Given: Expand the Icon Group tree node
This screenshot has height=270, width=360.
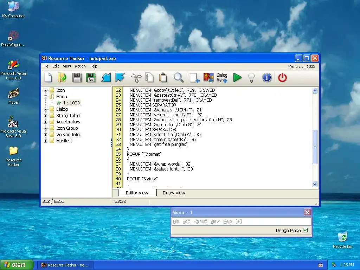Looking at the screenshot, I should pos(45,128).
